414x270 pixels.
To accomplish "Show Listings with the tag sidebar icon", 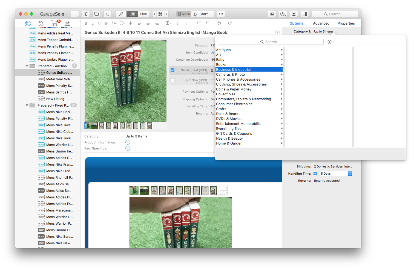I will pyautogui.click(x=28, y=23).
